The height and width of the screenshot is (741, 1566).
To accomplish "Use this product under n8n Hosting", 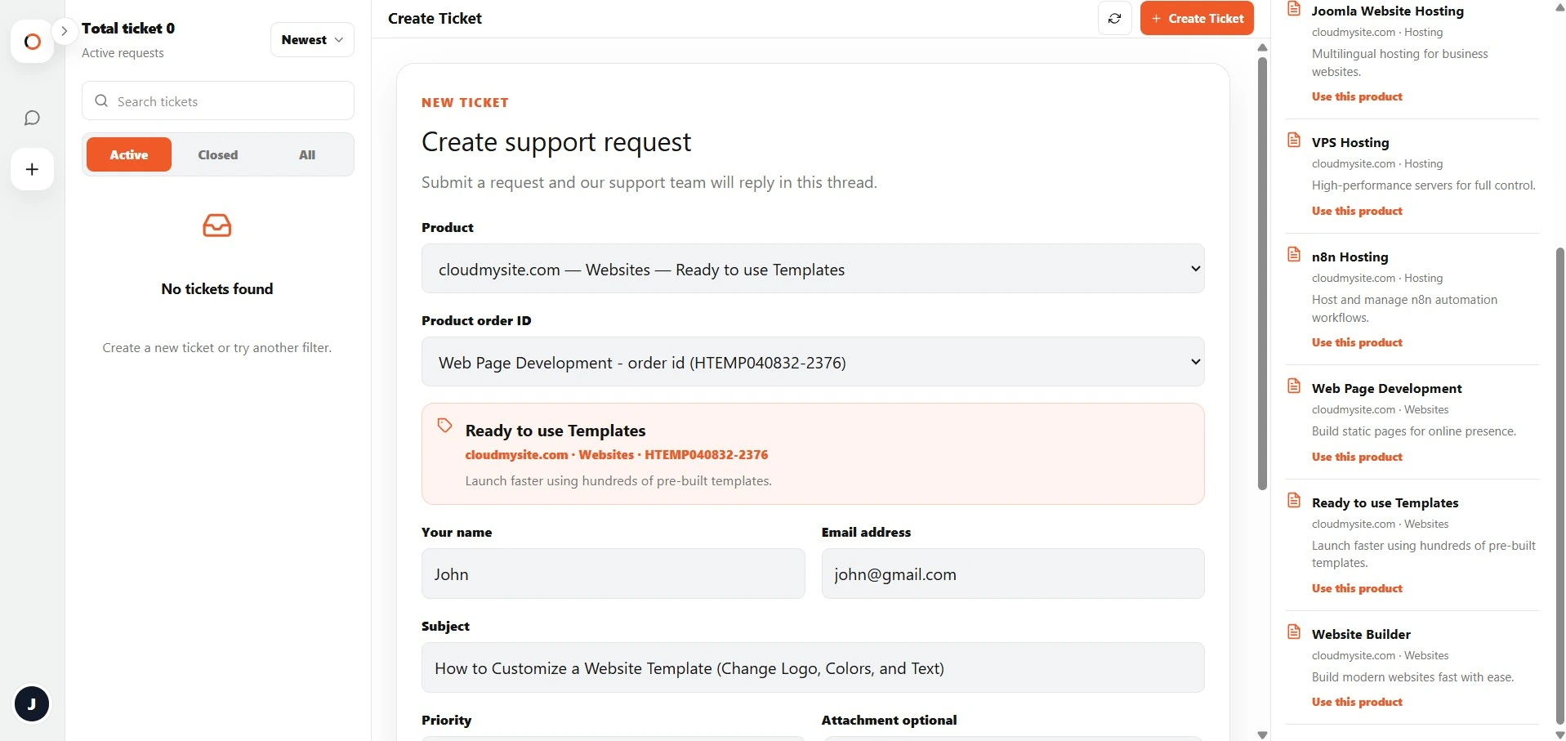I will tap(1357, 342).
